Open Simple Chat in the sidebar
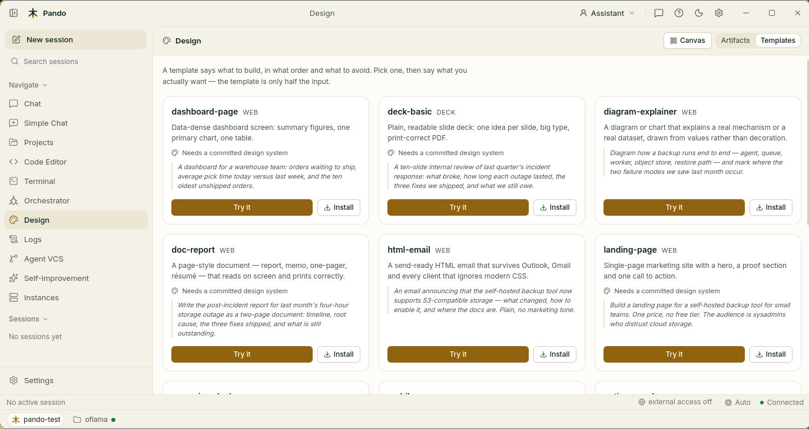Image resolution: width=809 pixels, height=429 pixels. coord(76,123)
